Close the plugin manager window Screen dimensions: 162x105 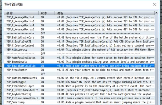(x=155, y=4)
